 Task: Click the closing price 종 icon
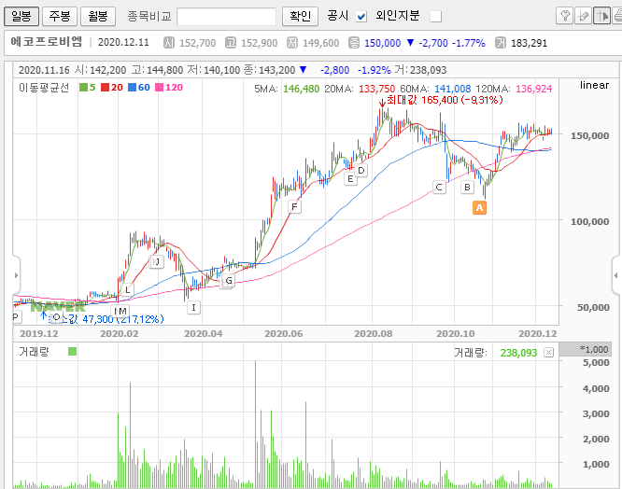tap(354, 42)
